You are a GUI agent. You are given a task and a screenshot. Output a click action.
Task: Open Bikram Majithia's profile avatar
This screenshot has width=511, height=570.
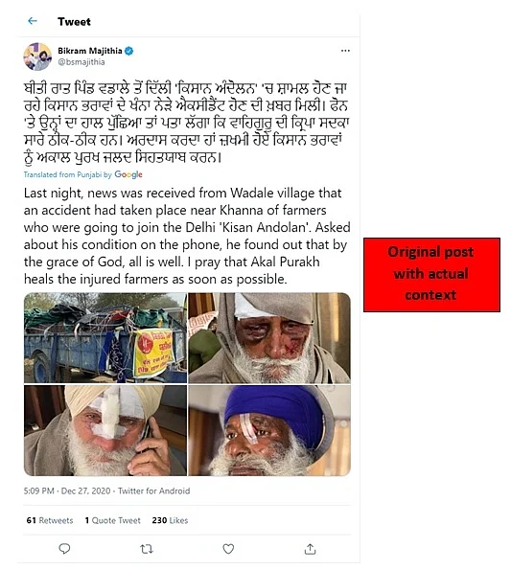[37, 57]
